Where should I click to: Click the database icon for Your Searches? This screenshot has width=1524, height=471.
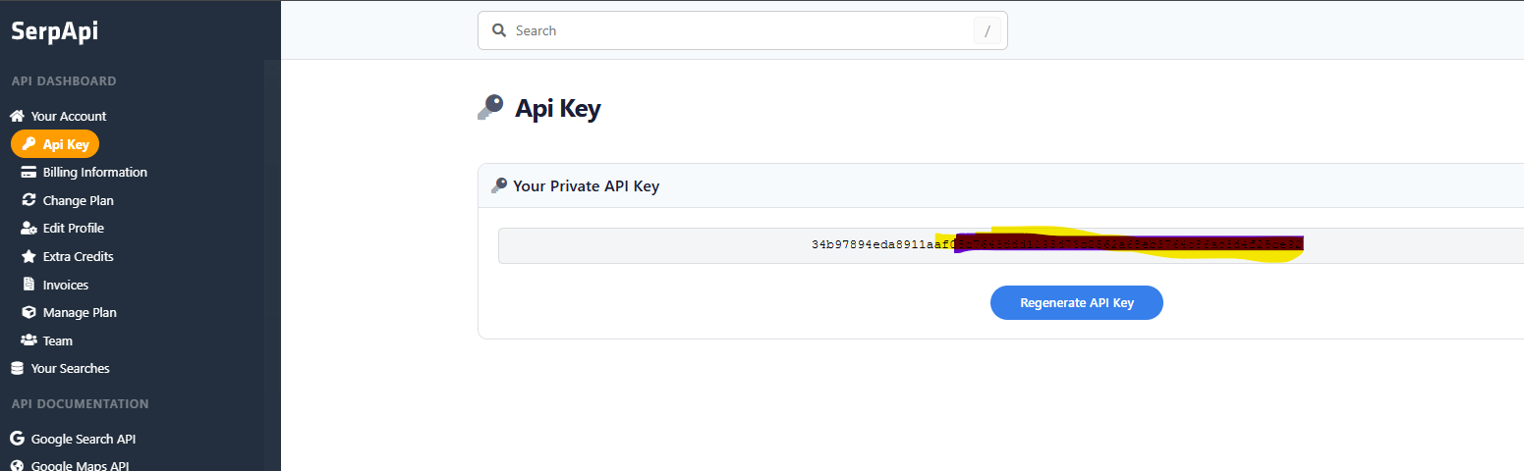click(x=17, y=369)
